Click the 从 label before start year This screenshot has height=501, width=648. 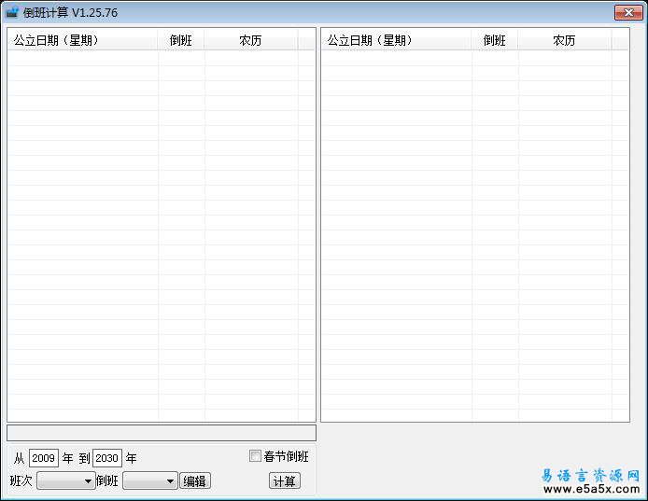19,458
